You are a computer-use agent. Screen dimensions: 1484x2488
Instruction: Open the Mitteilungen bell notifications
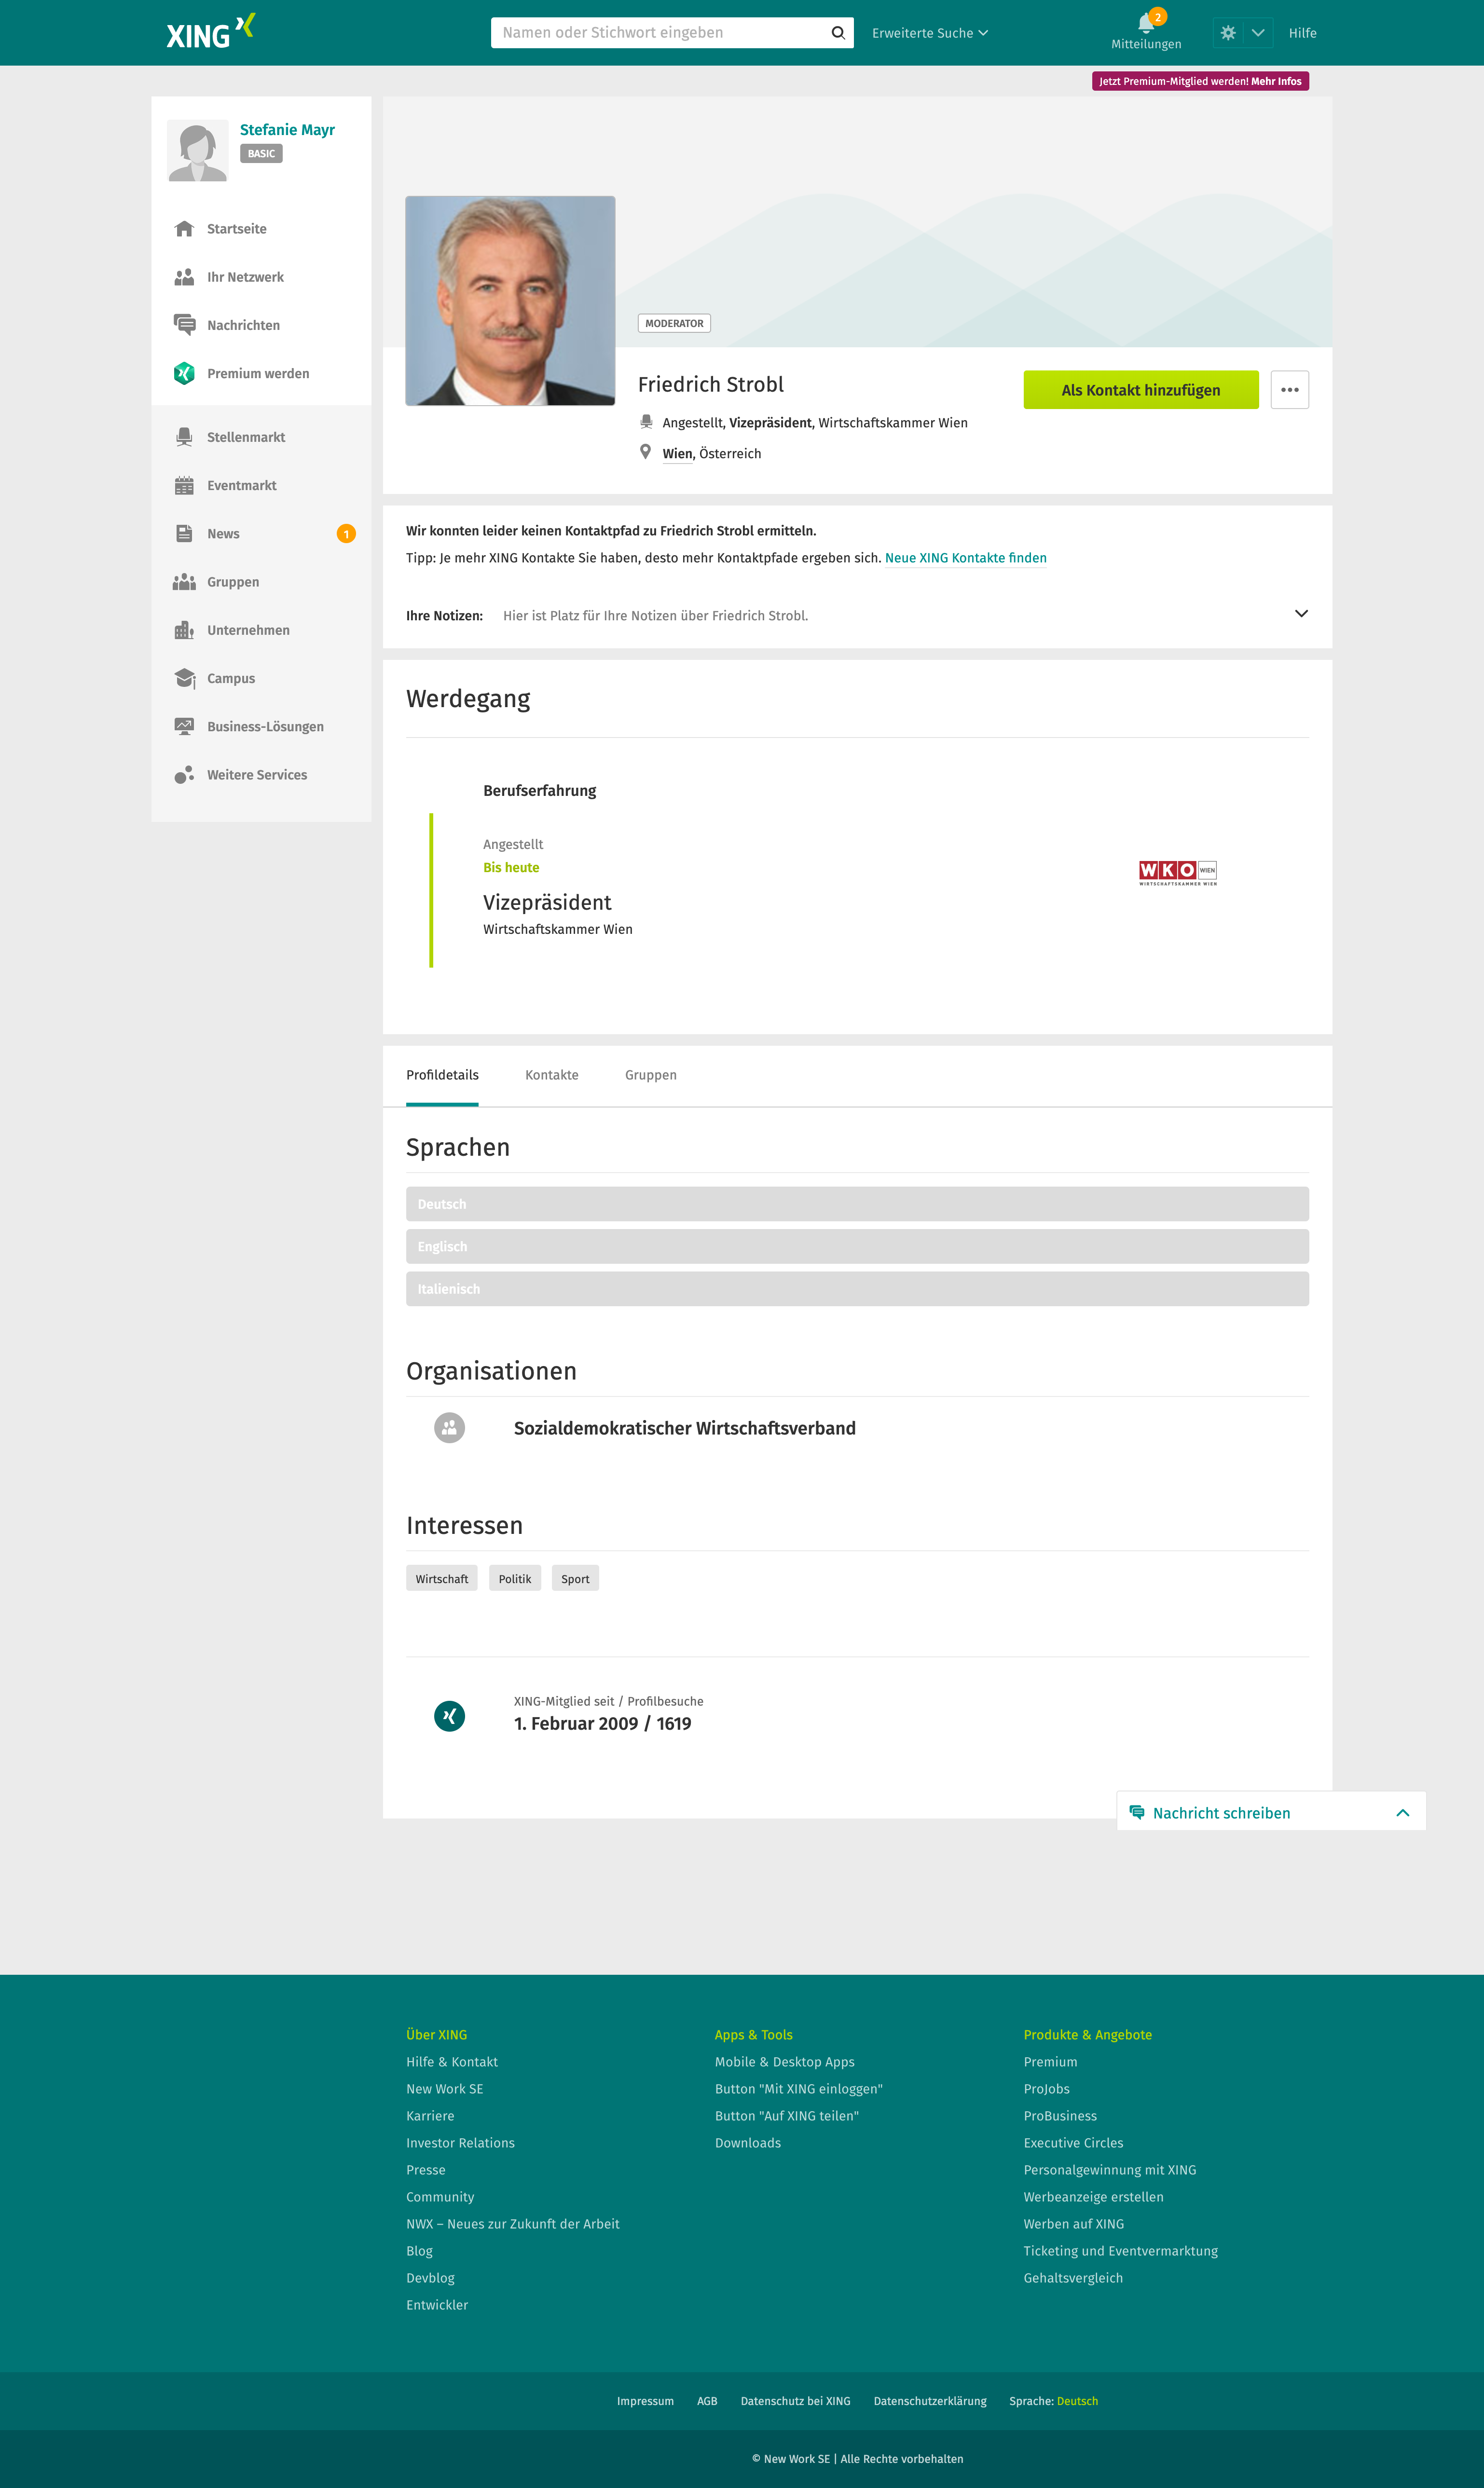tap(1146, 31)
